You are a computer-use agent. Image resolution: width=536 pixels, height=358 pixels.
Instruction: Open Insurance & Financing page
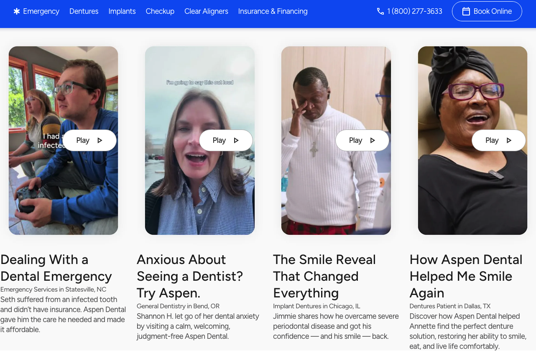[x=273, y=11]
